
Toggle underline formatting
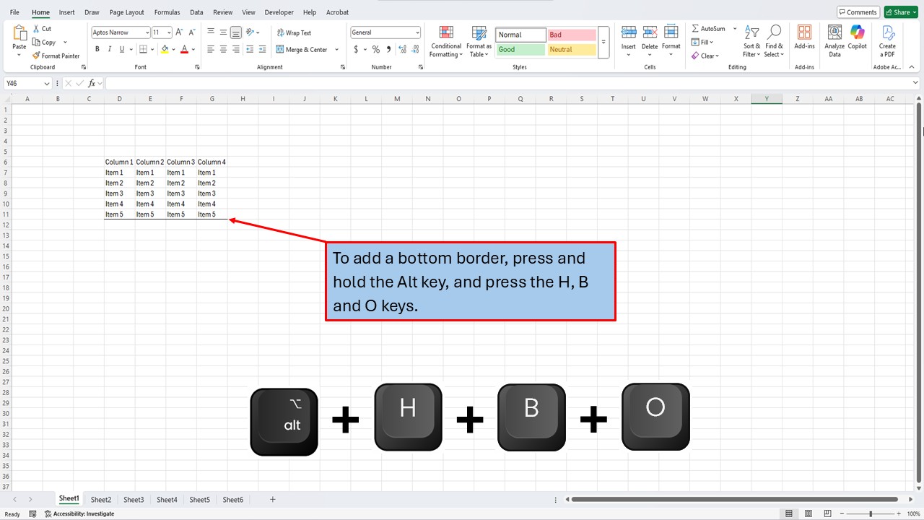pos(120,48)
